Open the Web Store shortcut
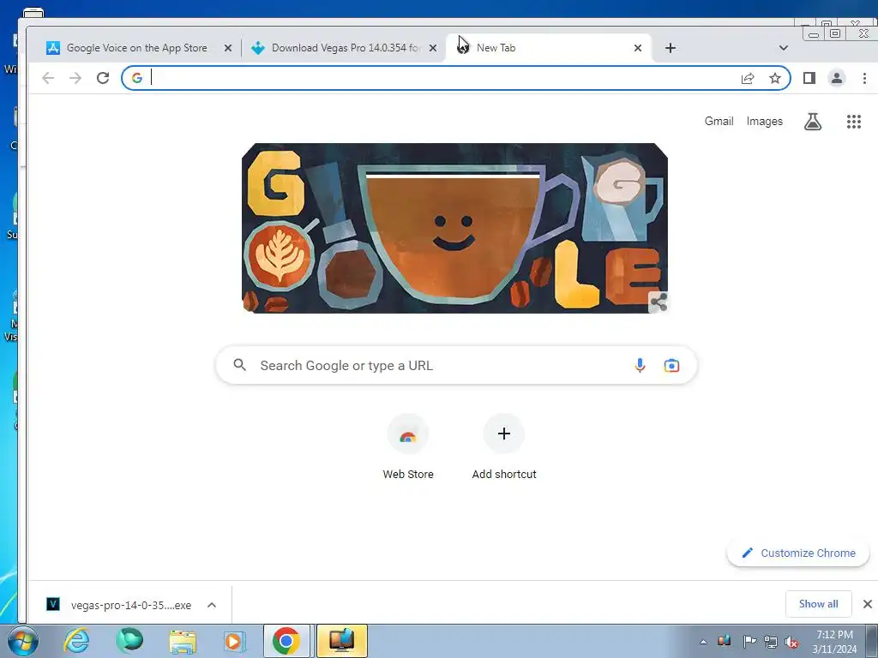 pyautogui.click(x=408, y=446)
